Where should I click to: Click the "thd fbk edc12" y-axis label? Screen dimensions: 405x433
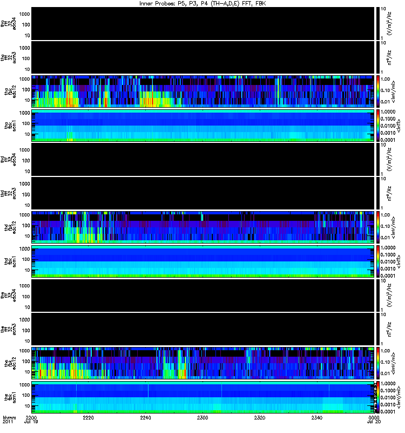[x=10, y=227]
